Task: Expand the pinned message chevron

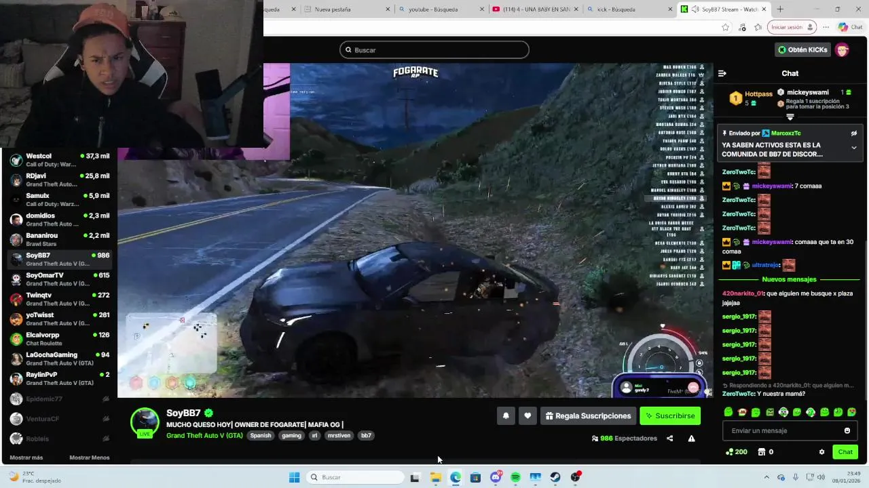Action: (x=854, y=148)
